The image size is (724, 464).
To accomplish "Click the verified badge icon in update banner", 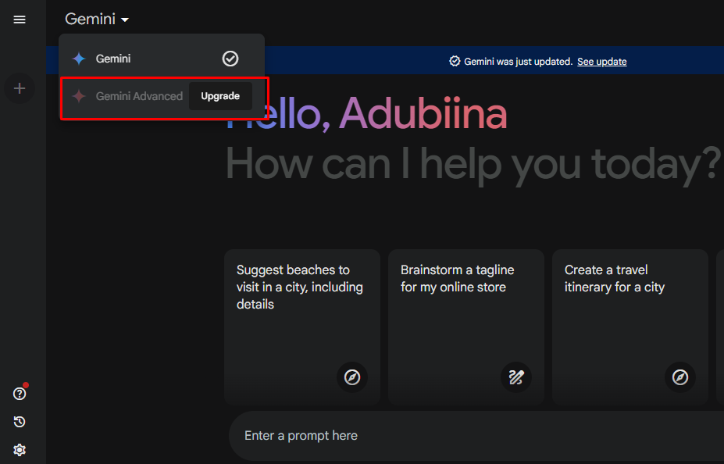I will coord(455,62).
